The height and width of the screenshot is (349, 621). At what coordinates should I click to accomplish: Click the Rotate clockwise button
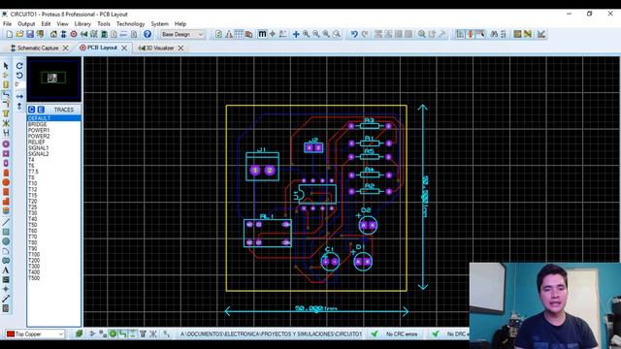click(x=19, y=66)
